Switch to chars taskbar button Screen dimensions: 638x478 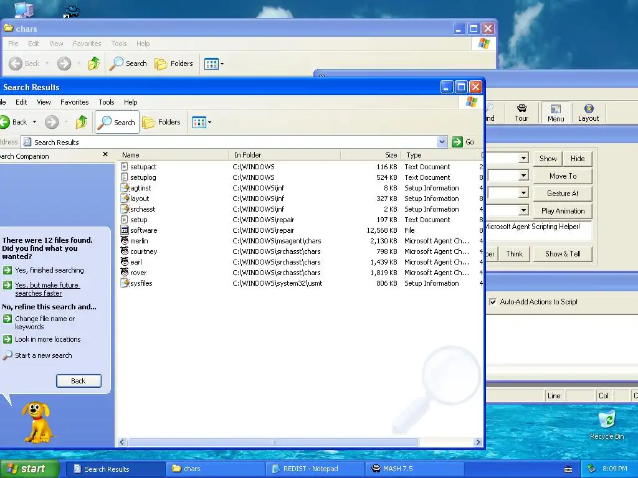[216, 469]
